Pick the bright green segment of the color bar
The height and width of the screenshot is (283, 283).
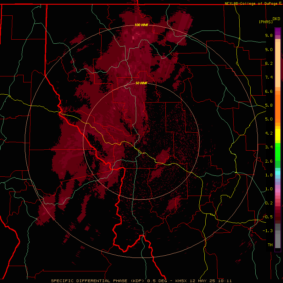[x=278, y=152]
